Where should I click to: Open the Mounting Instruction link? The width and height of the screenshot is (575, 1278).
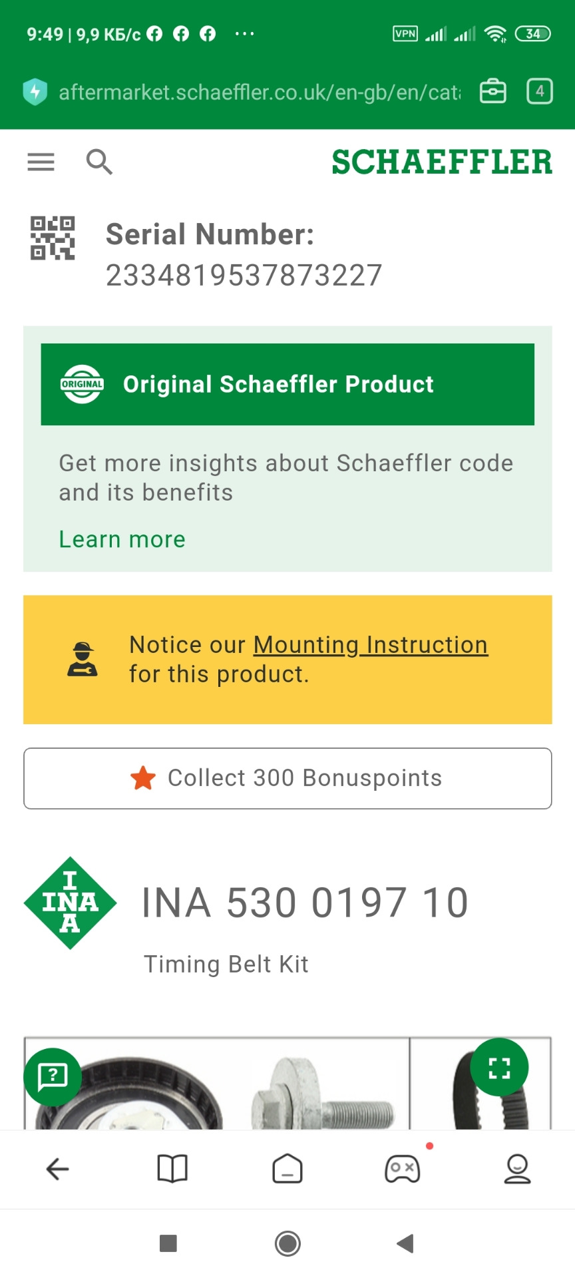370,644
